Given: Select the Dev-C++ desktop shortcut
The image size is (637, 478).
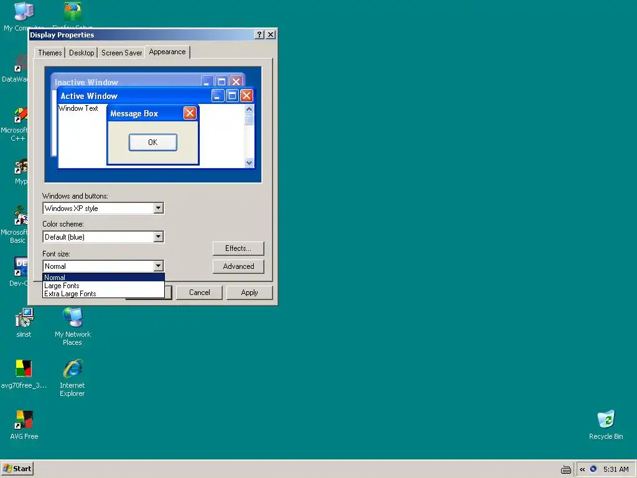Looking at the screenshot, I should point(21,266).
